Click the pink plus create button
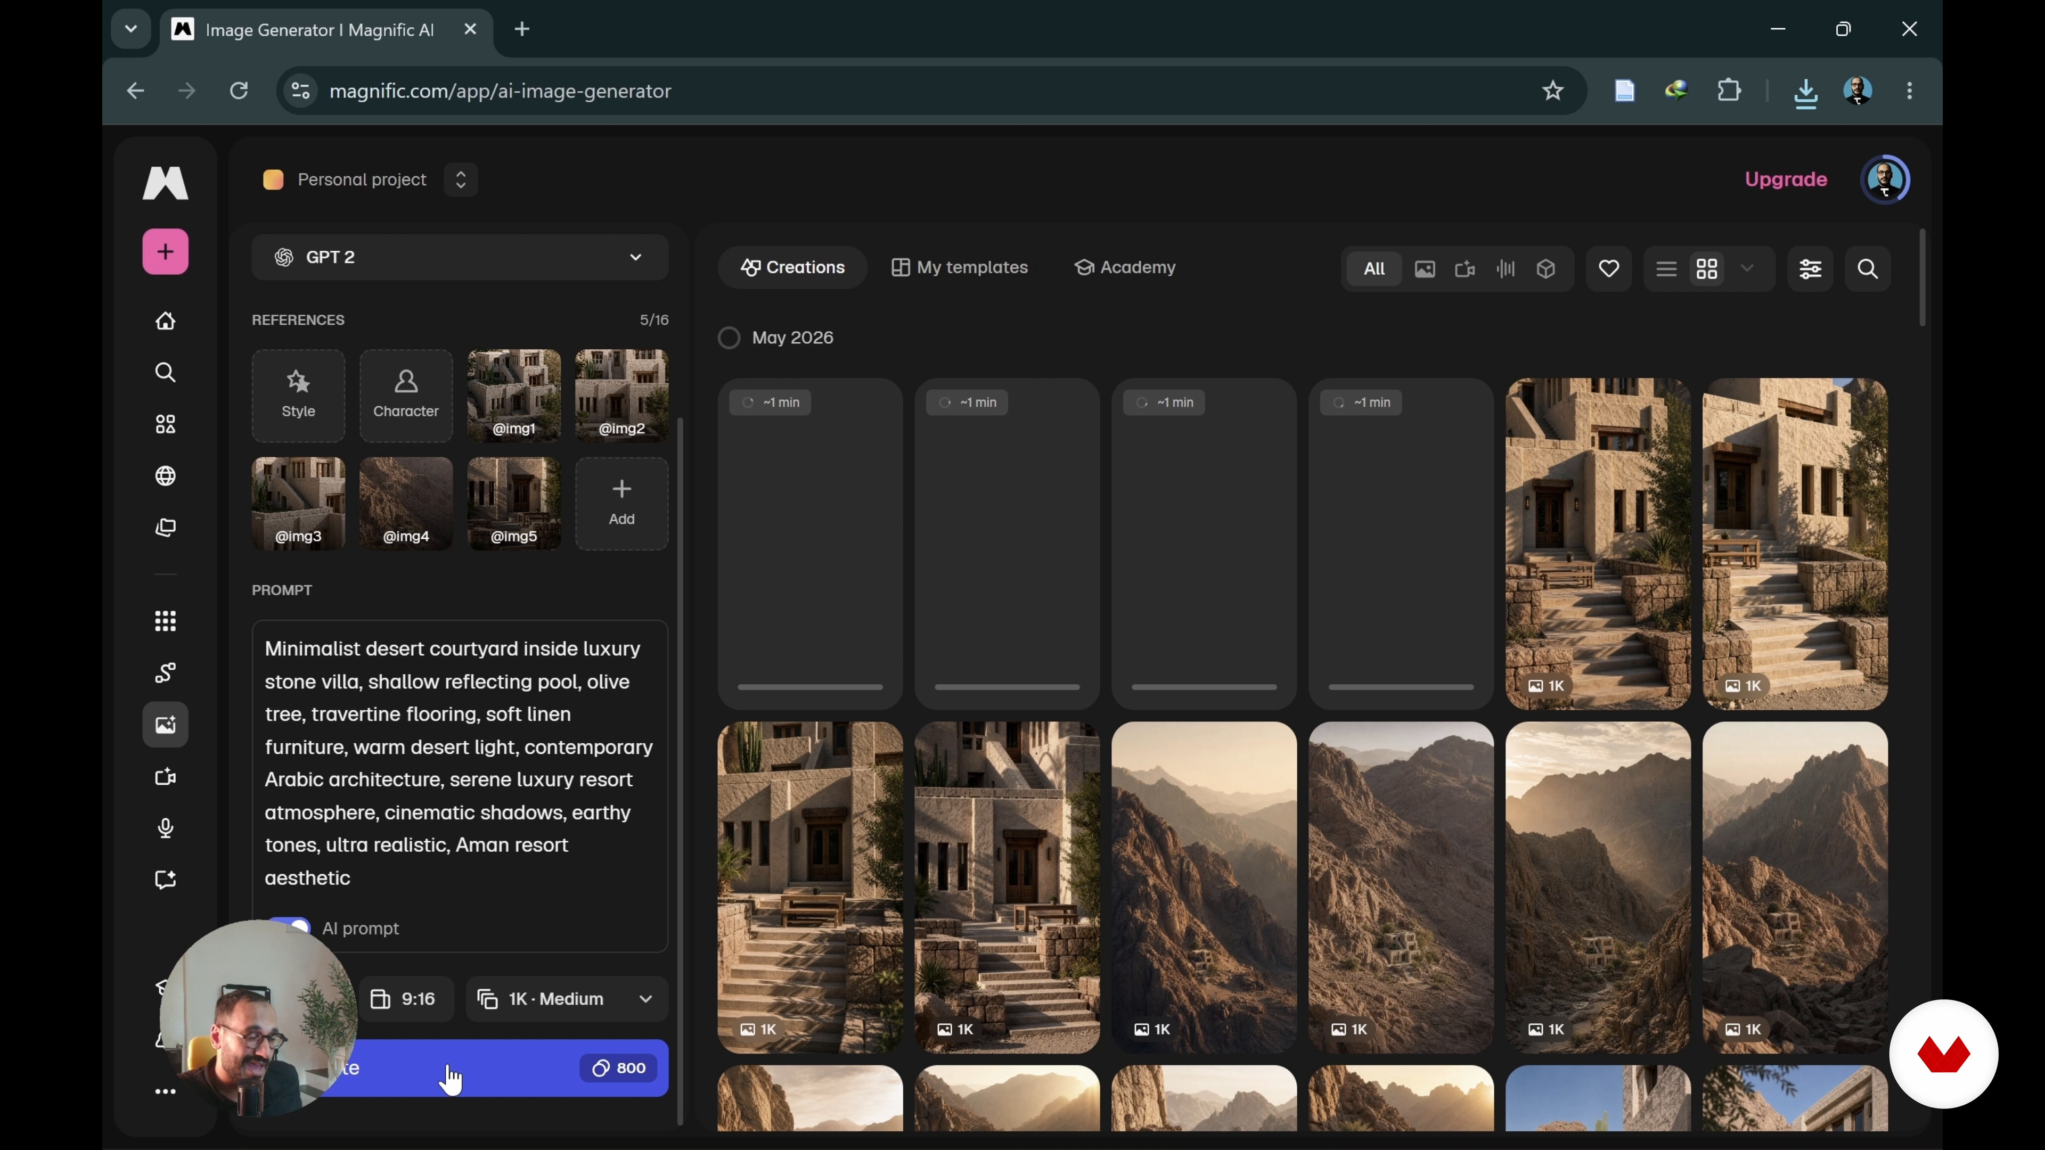The height and width of the screenshot is (1150, 2045). click(165, 252)
